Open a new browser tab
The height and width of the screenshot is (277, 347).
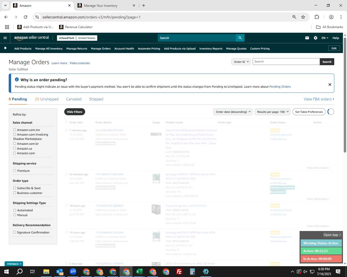click(x=144, y=5)
